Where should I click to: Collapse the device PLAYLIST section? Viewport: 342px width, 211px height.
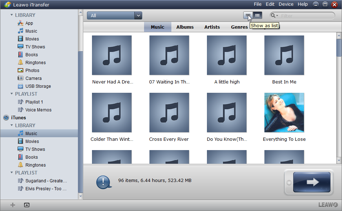click(12, 94)
